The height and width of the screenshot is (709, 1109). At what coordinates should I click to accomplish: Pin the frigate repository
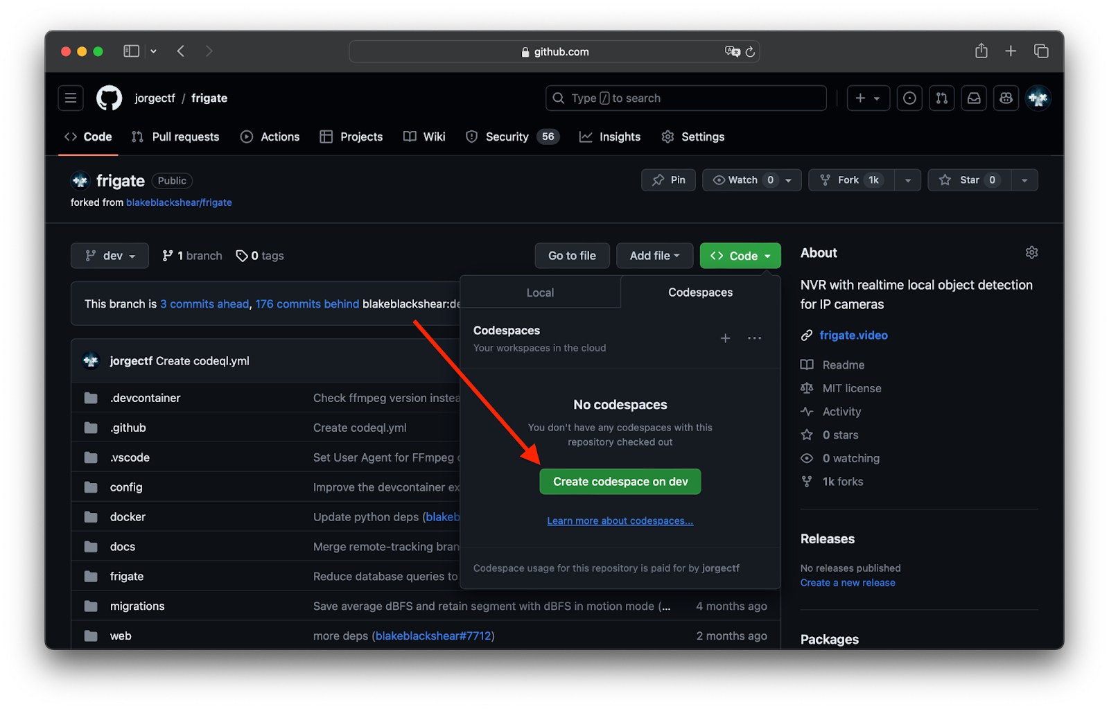click(668, 180)
